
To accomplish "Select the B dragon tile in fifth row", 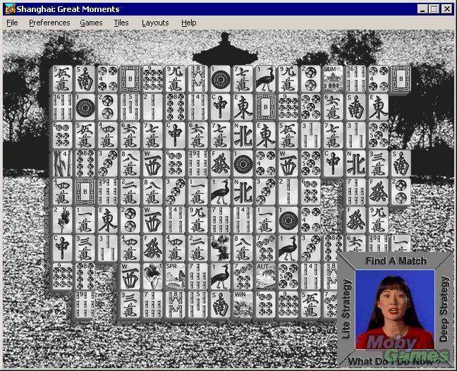I will click(x=85, y=191).
